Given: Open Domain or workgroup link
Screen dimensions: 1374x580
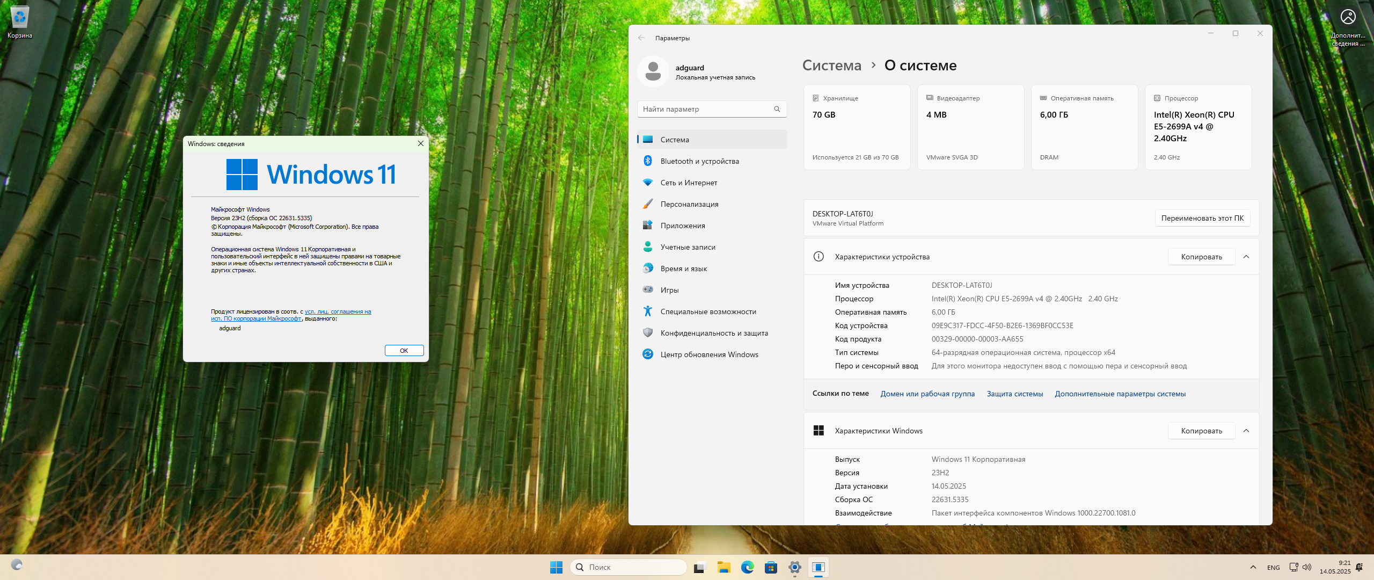Looking at the screenshot, I should click(927, 394).
